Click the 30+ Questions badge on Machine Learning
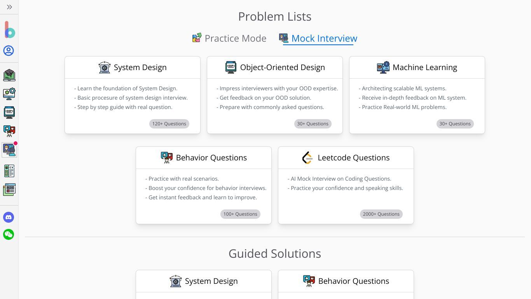This screenshot has width=531, height=299. 455,124
